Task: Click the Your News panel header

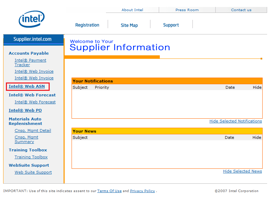Action: coord(167,131)
